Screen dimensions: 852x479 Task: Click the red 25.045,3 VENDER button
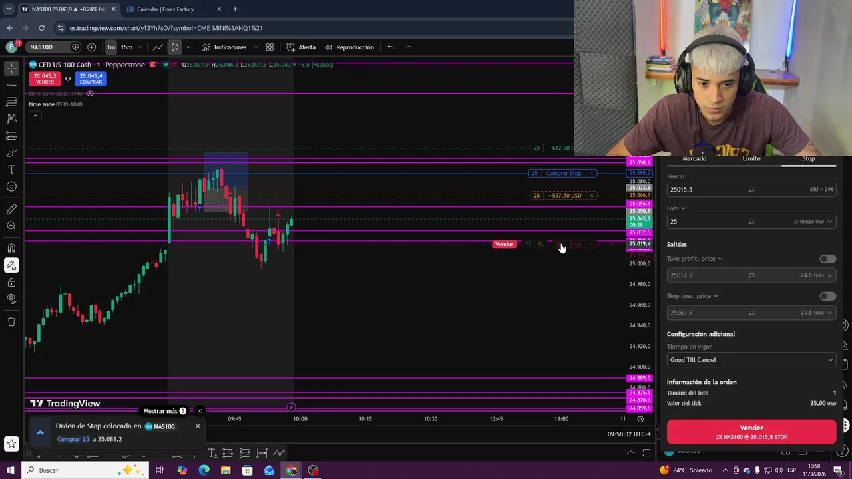tap(45, 79)
